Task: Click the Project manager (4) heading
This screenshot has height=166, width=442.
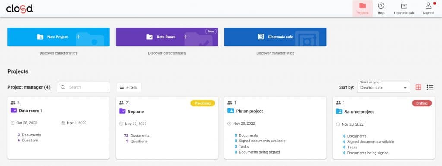Action: click(x=29, y=87)
